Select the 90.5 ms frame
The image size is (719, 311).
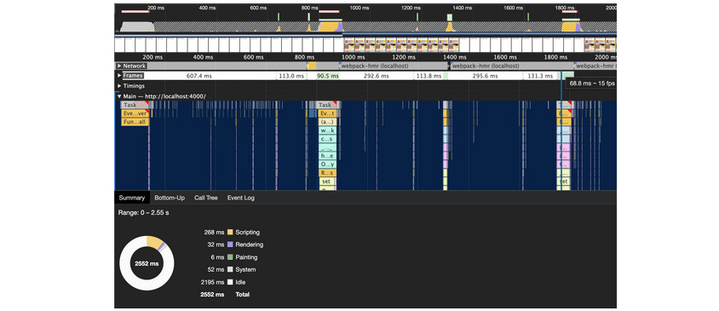(x=327, y=76)
